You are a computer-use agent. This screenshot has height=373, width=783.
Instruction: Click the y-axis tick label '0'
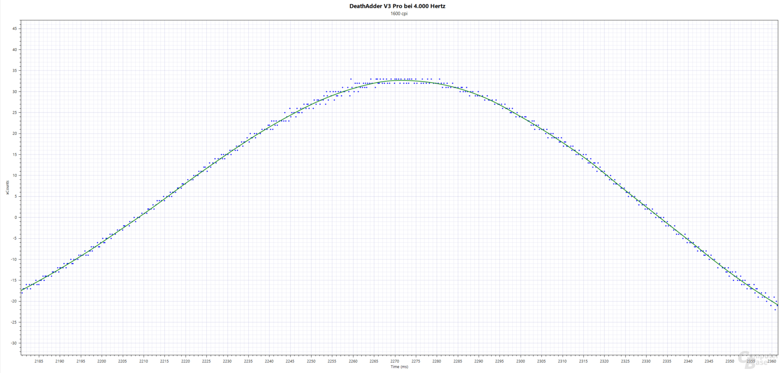16,218
